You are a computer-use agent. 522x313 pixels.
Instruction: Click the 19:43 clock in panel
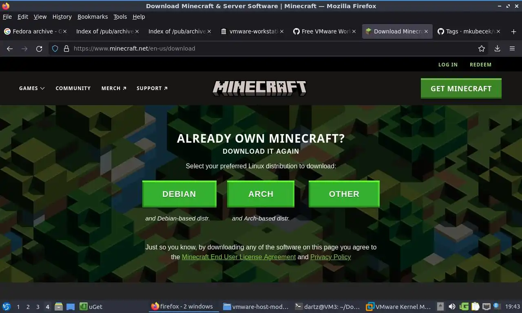(x=513, y=306)
